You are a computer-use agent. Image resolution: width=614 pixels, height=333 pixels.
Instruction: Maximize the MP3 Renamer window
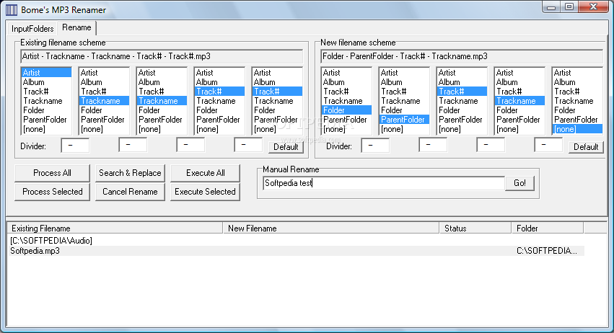click(569, 7)
